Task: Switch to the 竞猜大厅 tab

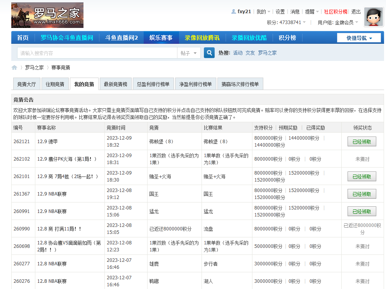Action: click(x=26, y=83)
